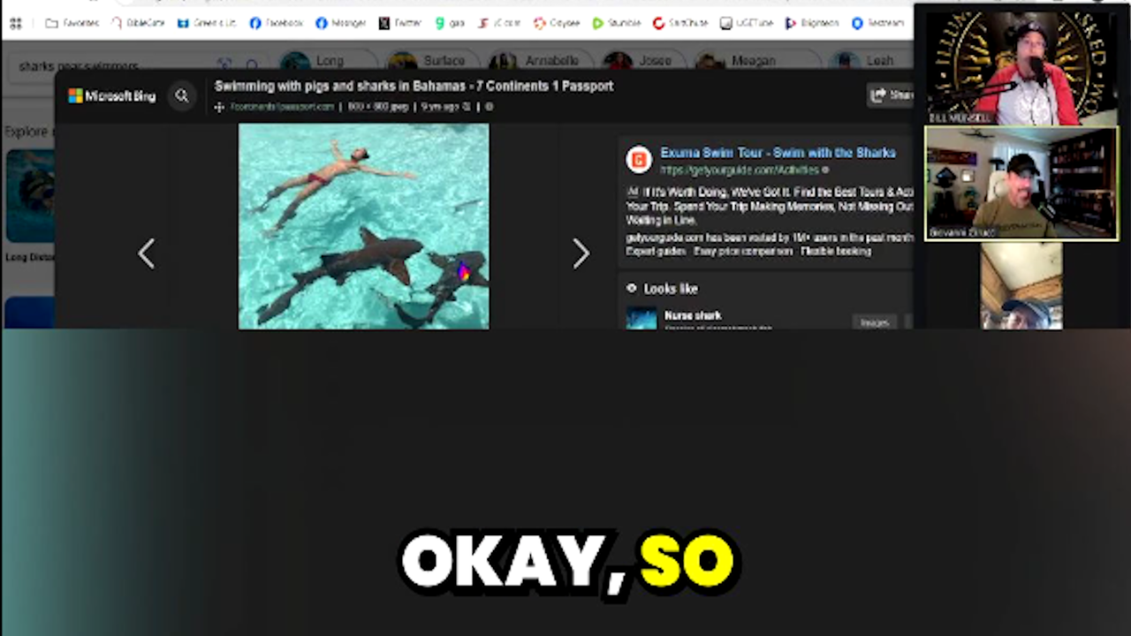The width and height of the screenshot is (1131, 636).
Task: Open the Facebook bookmark
Action: click(276, 24)
